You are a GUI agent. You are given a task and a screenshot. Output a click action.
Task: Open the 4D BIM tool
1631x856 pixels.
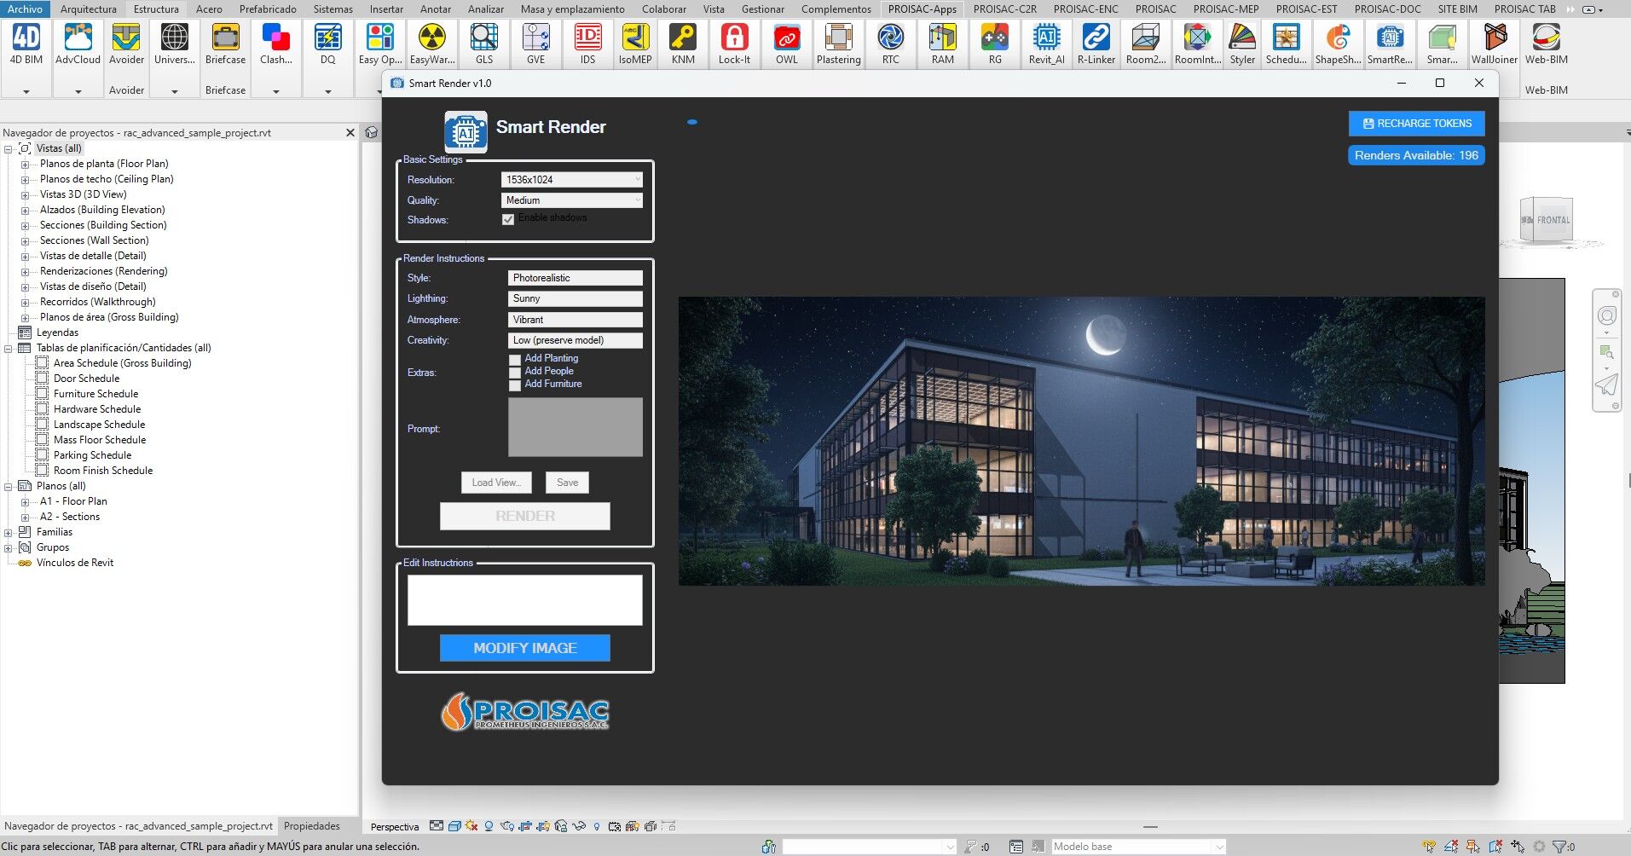[x=26, y=43]
